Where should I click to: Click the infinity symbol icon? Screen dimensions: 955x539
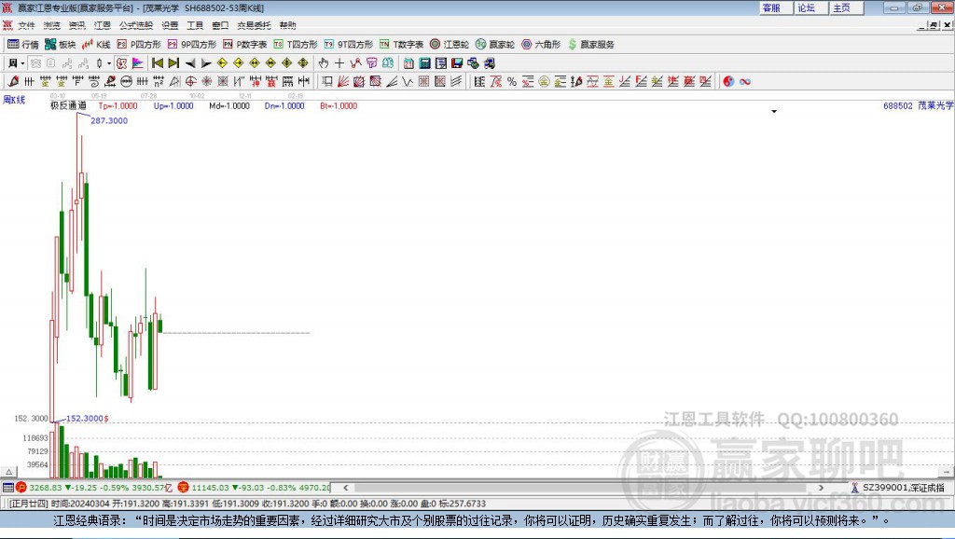click(x=745, y=82)
